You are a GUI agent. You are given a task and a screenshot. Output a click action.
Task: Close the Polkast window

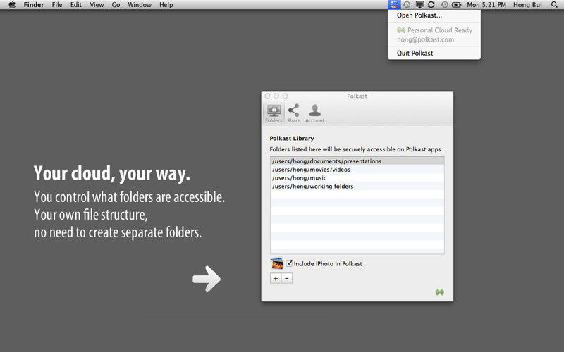[267, 96]
